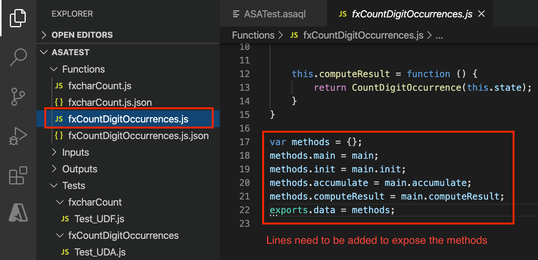Open fxcharCount.js in the explorer

[x=99, y=86]
